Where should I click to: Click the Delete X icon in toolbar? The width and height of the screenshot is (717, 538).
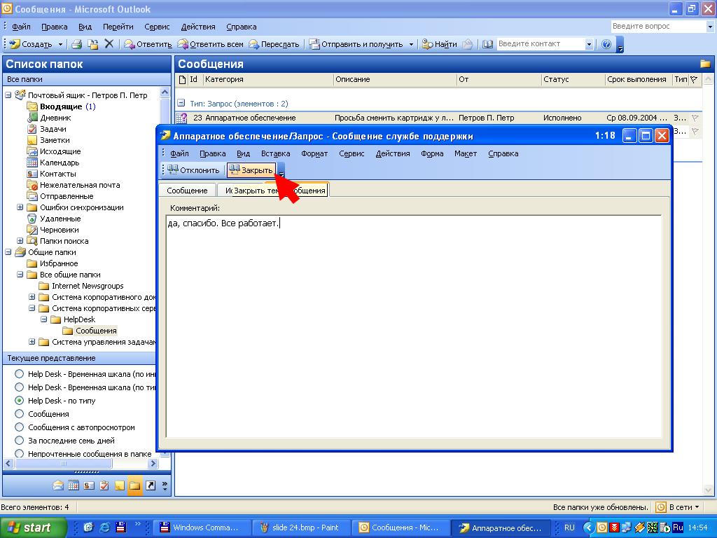[x=109, y=44]
